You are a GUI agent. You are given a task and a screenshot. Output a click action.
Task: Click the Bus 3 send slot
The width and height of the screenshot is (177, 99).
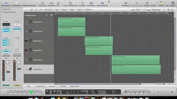pyautogui.click(x=5, y=40)
